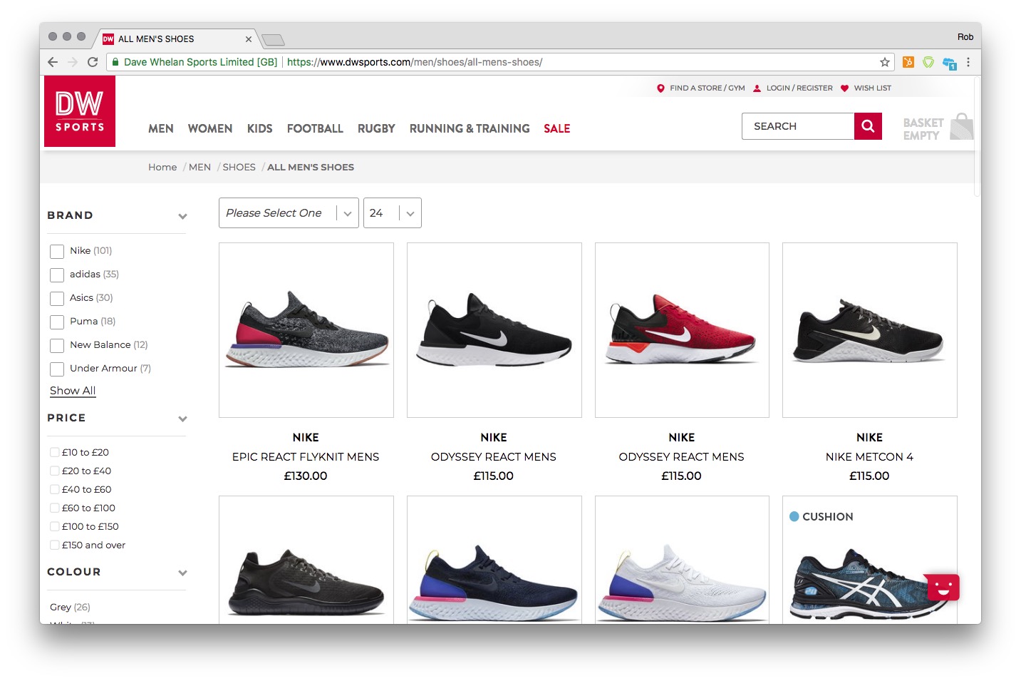Go back using the browser arrow
The width and height of the screenshot is (1021, 681).
pyautogui.click(x=53, y=62)
